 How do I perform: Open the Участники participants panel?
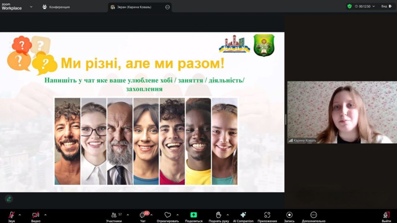(114, 215)
